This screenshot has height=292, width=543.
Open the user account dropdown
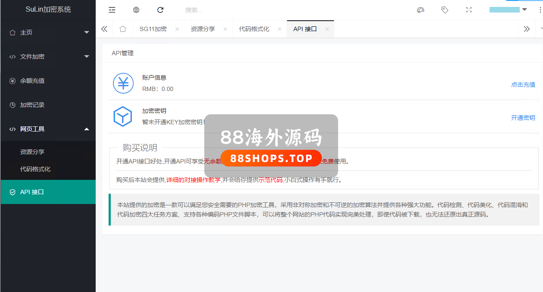pyautogui.click(x=508, y=10)
